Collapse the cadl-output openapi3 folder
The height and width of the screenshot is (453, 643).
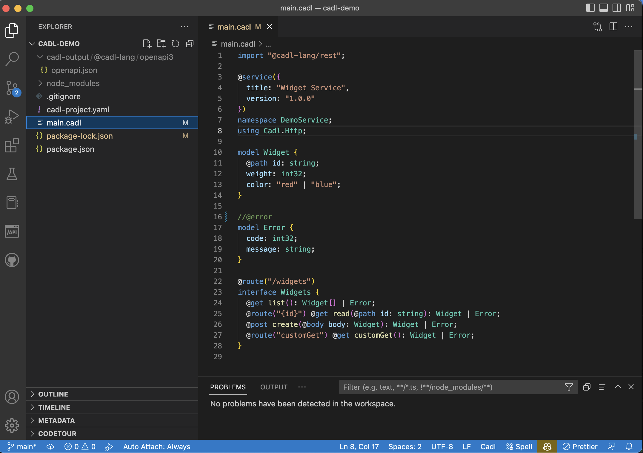coord(41,57)
